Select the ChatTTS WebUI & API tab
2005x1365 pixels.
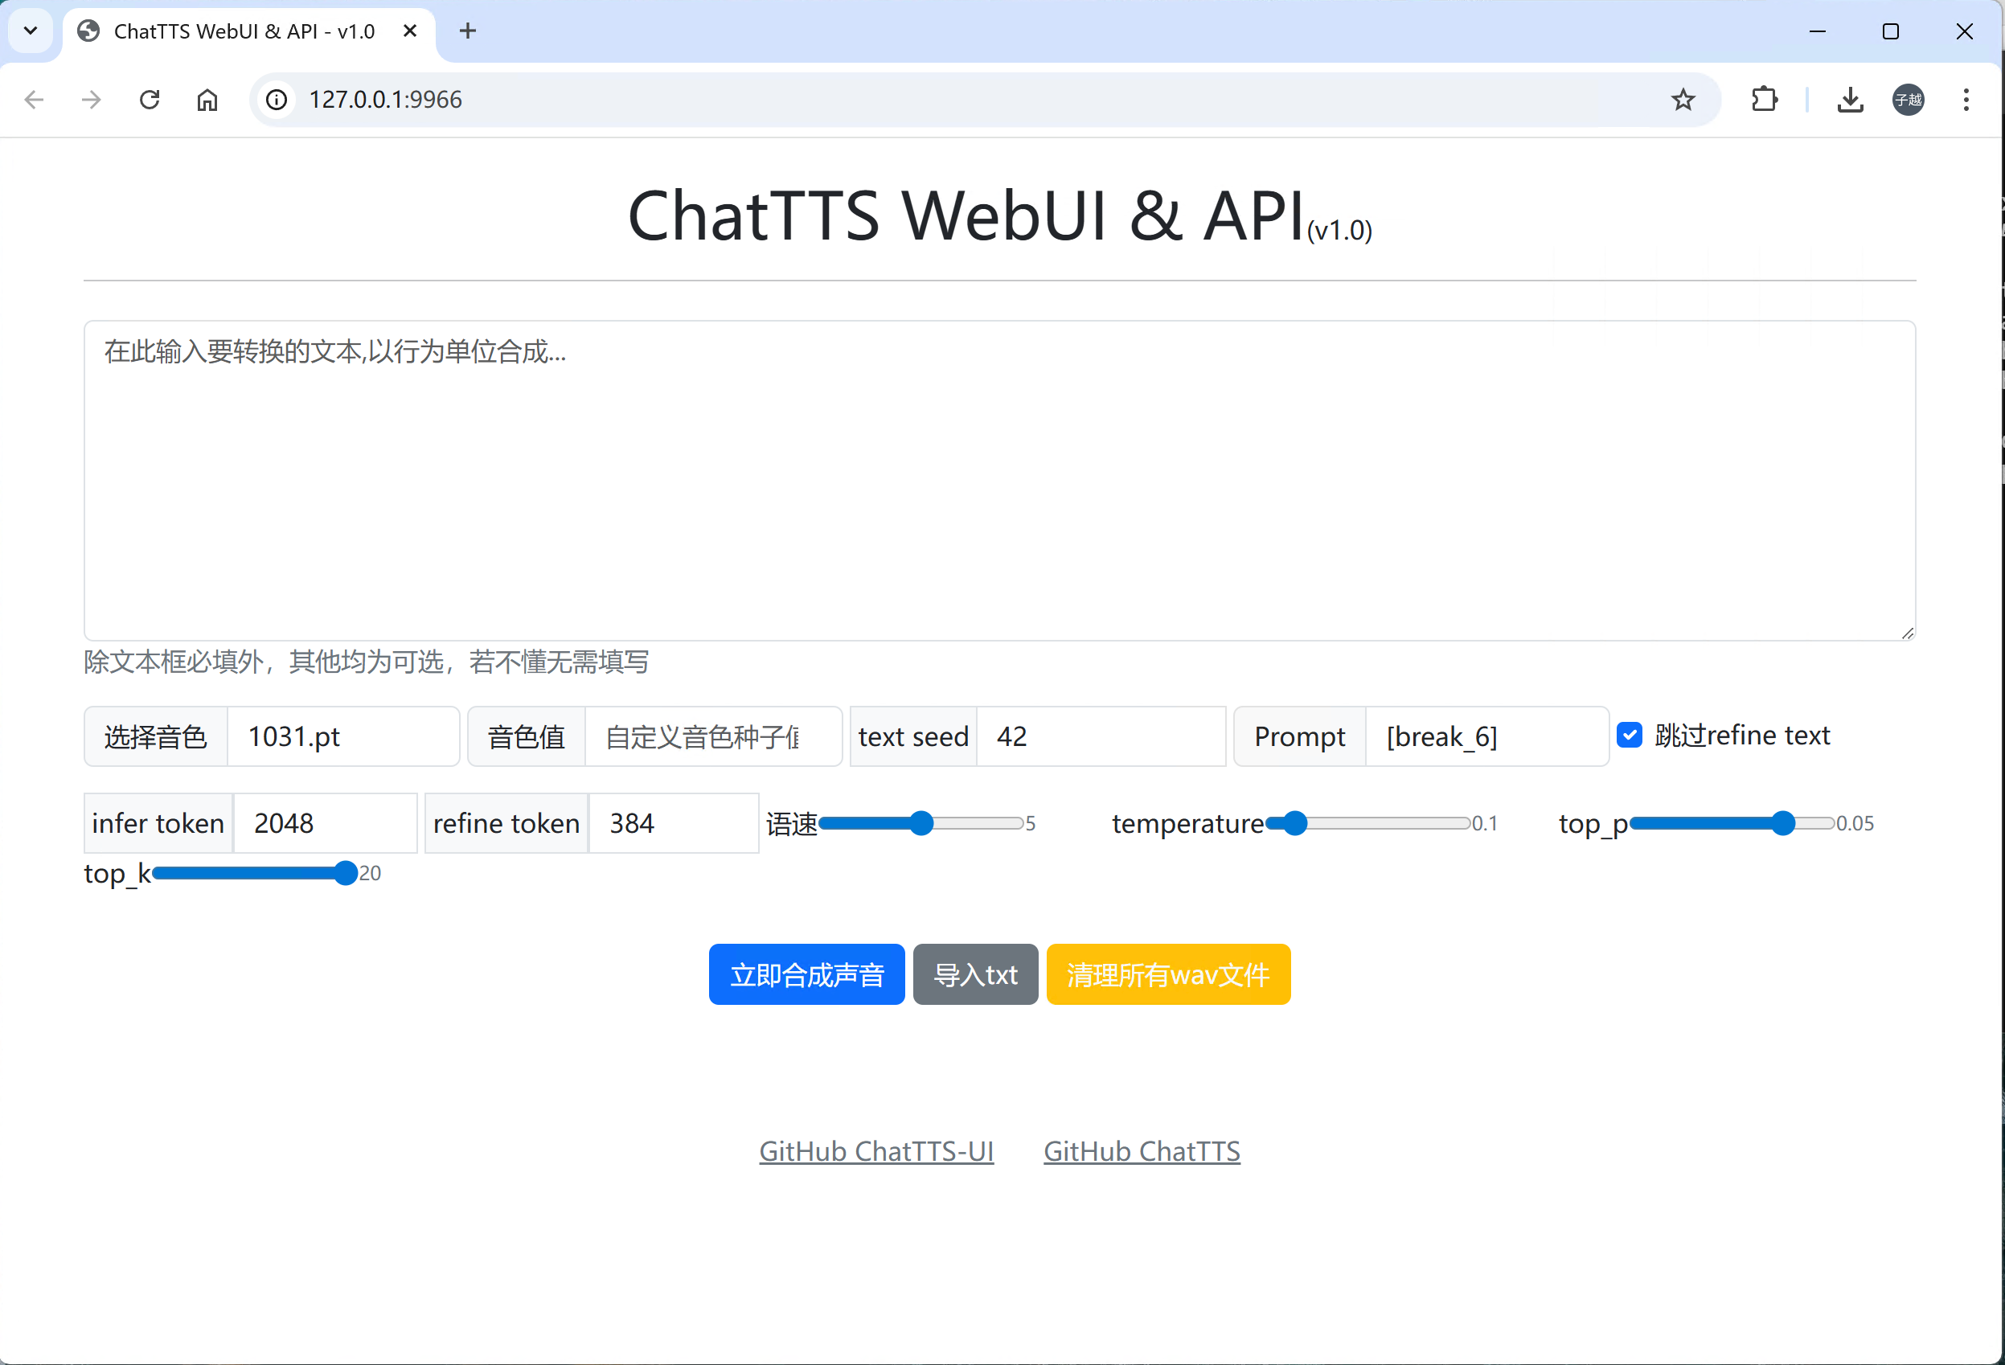[244, 31]
